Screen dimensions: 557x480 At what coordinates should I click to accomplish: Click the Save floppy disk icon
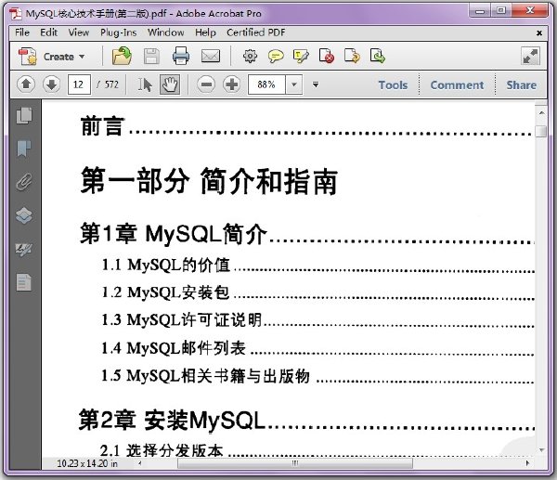pos(151,56)
